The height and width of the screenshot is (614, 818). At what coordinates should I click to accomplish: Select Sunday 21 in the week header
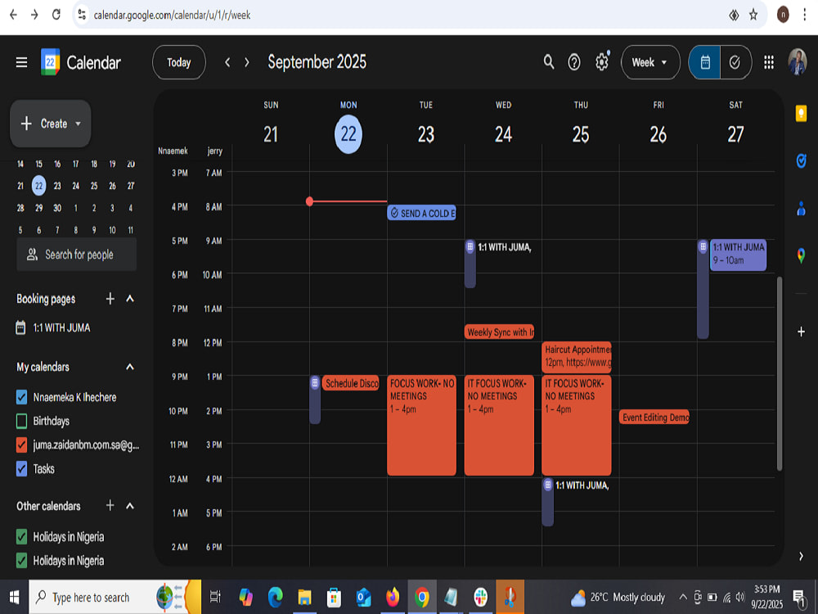271,134
